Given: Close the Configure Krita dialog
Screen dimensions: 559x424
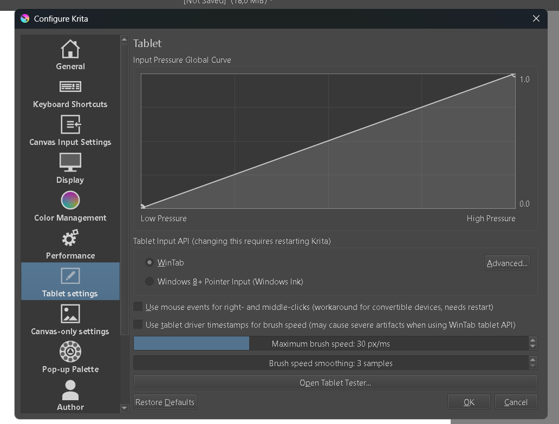Looking at the screenshot, I should tap(536, 18).
